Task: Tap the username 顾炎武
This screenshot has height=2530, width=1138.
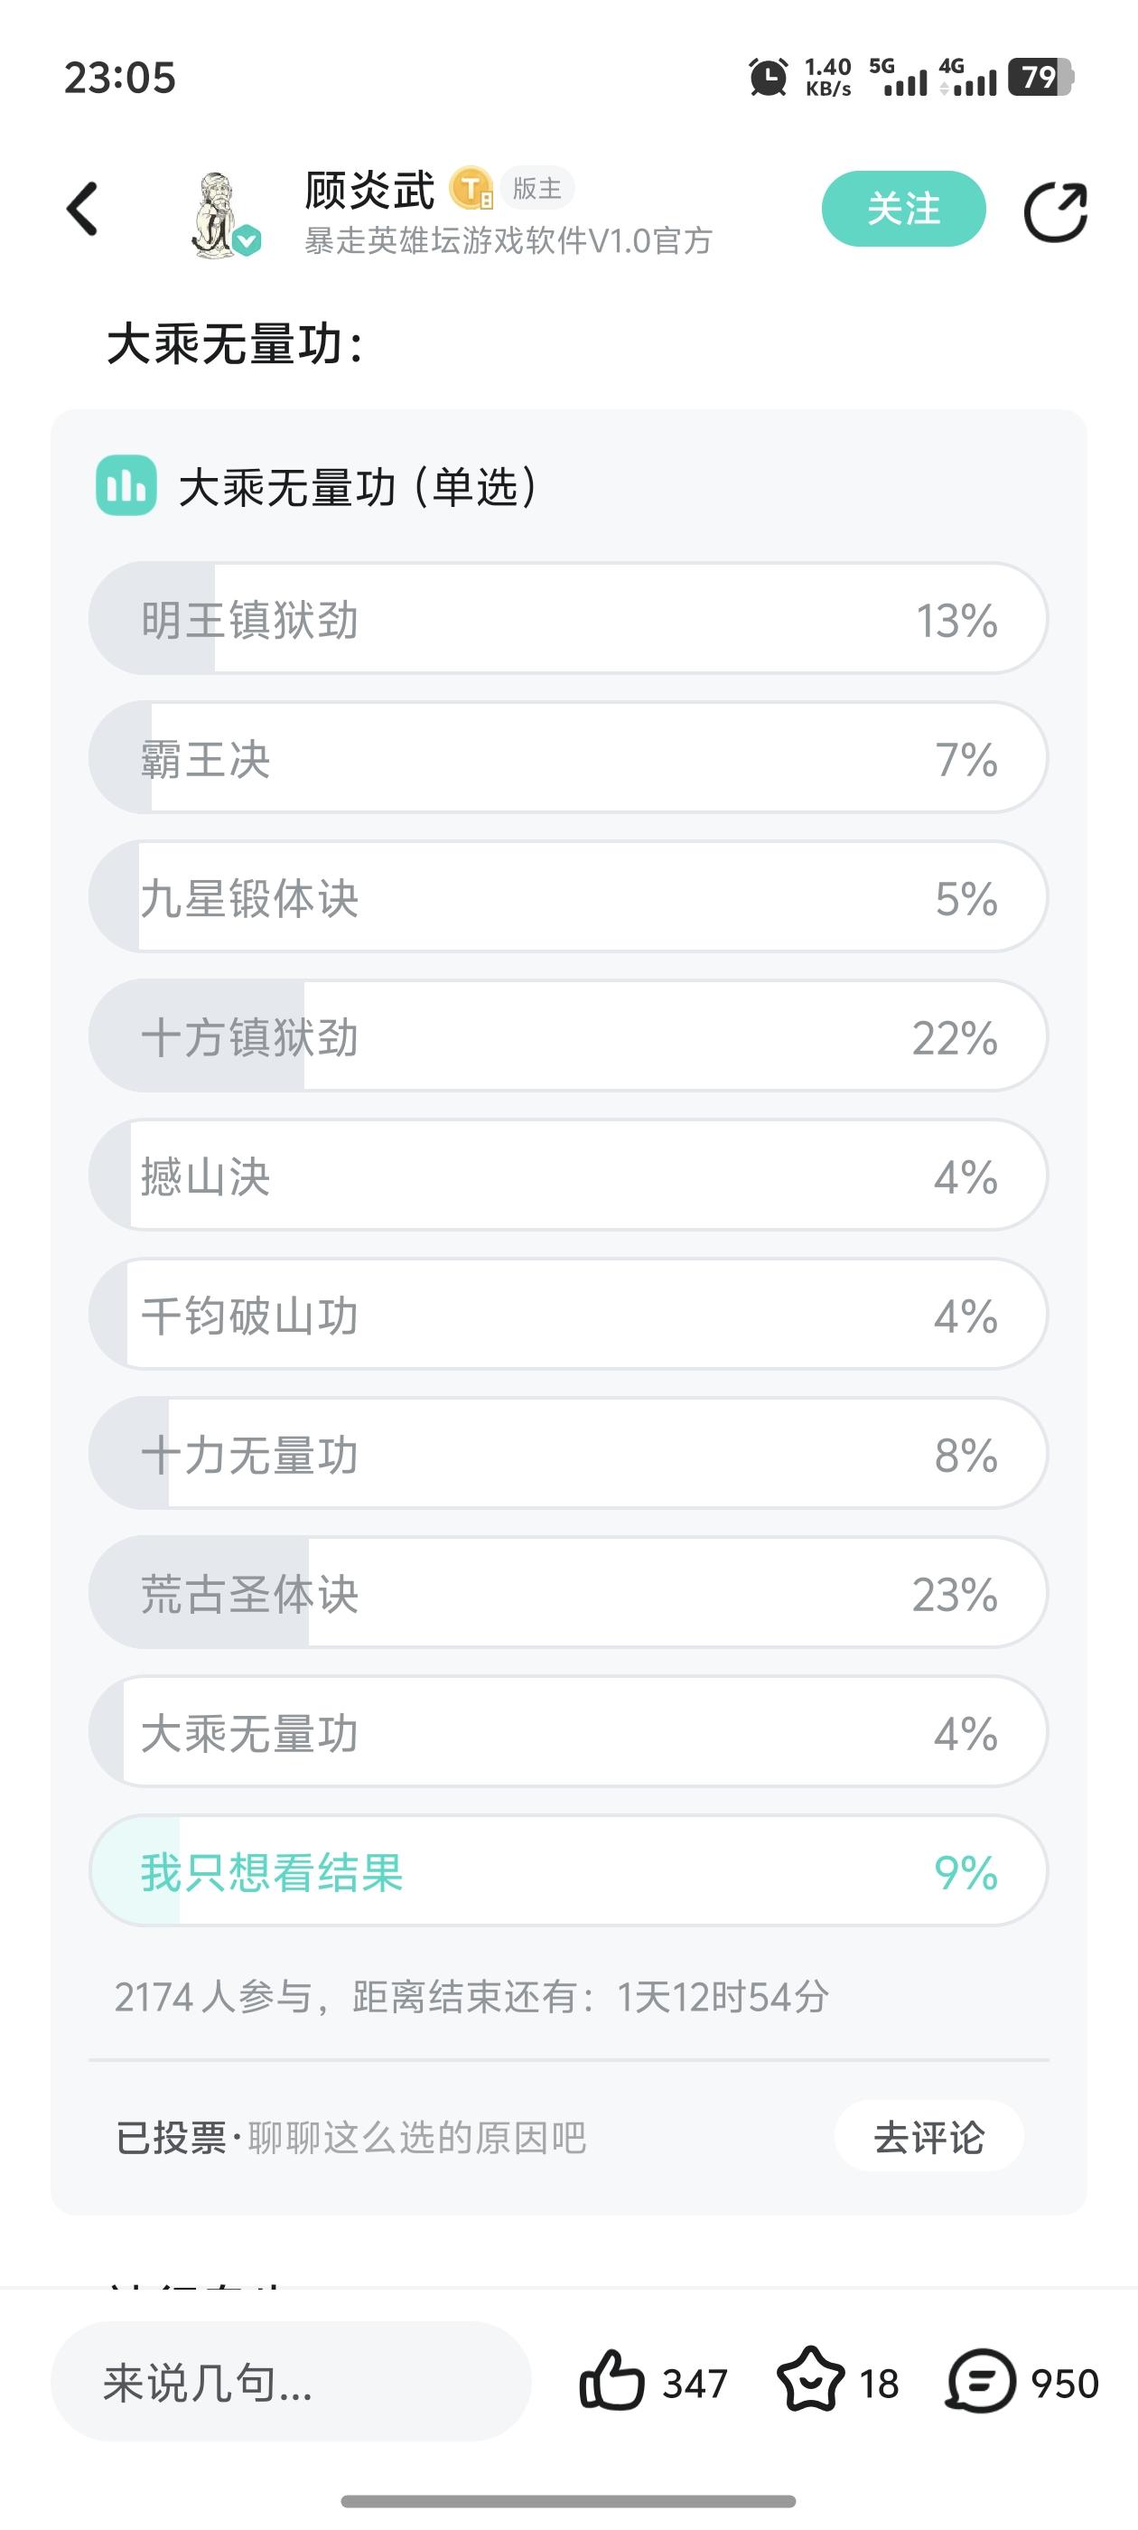Action: click(x=370, y=190)
